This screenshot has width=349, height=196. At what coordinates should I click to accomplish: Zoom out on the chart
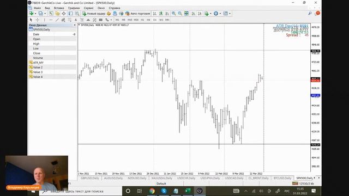[180, 14]
